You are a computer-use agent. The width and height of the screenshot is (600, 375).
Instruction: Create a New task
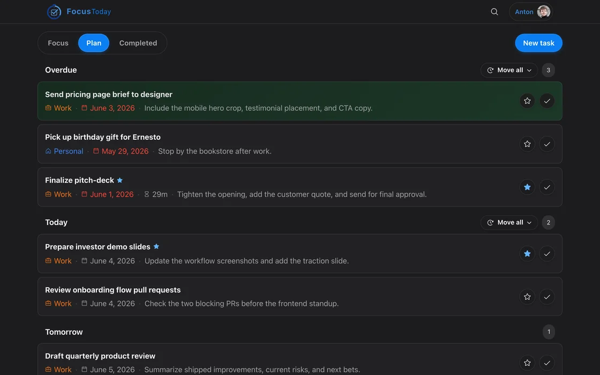coord(538,43)
